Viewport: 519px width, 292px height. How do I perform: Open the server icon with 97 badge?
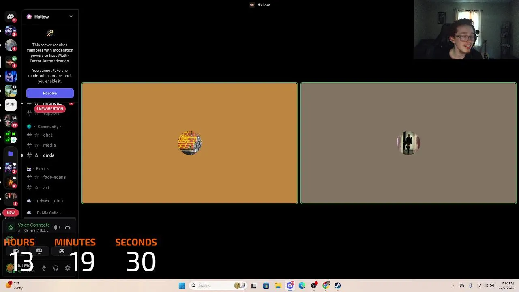click(x=11, y=120)
